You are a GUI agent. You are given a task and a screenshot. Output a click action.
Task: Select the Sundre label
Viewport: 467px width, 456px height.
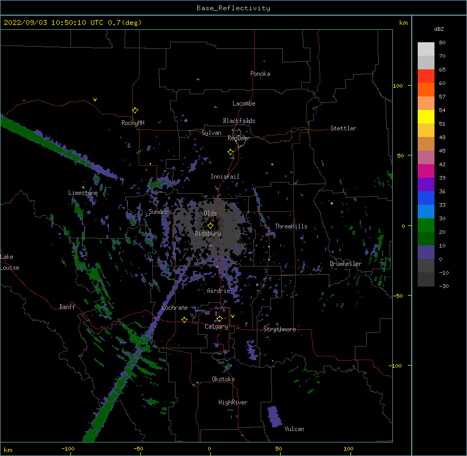tap(158, 212)
